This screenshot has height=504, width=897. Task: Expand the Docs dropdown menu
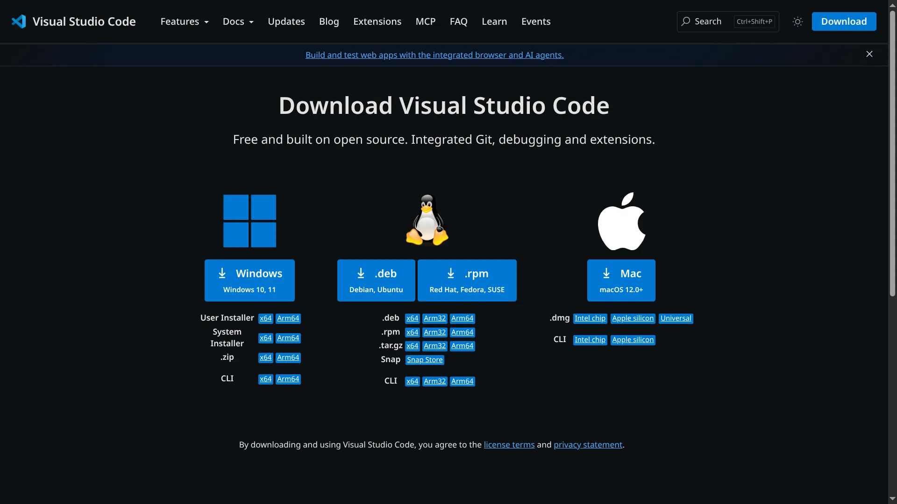(x=238, y=21)
